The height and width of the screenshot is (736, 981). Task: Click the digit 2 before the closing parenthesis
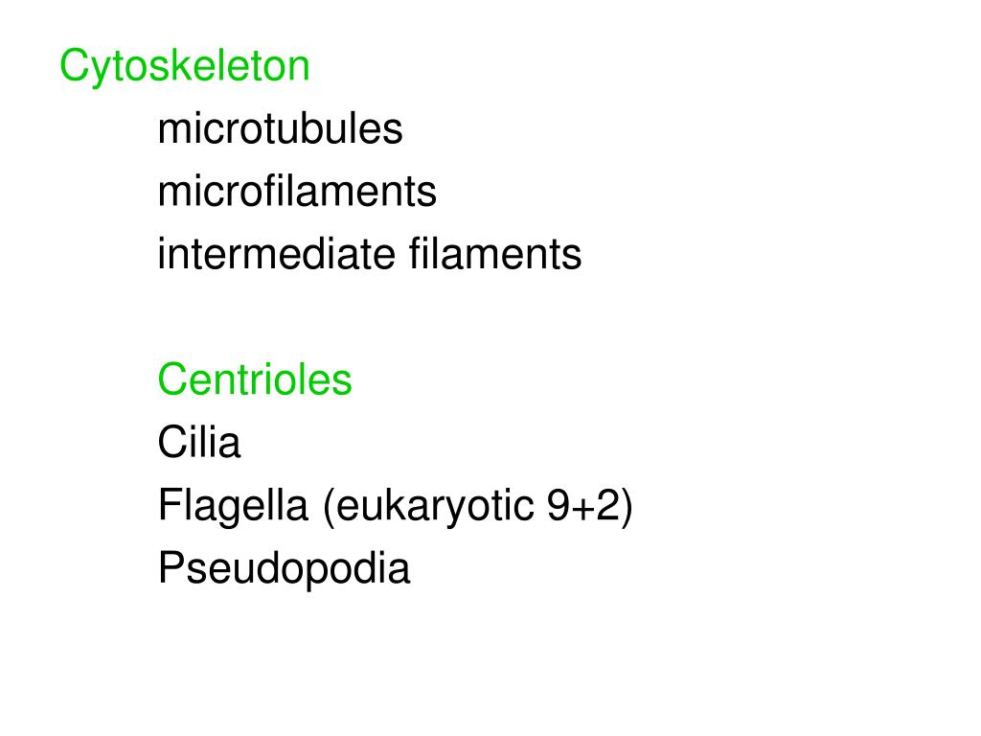click(x=608, y=507)
